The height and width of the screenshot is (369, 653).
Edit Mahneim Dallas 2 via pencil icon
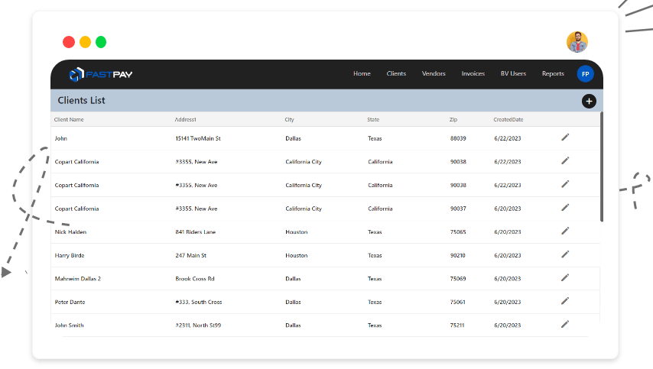tap(565, 277)
